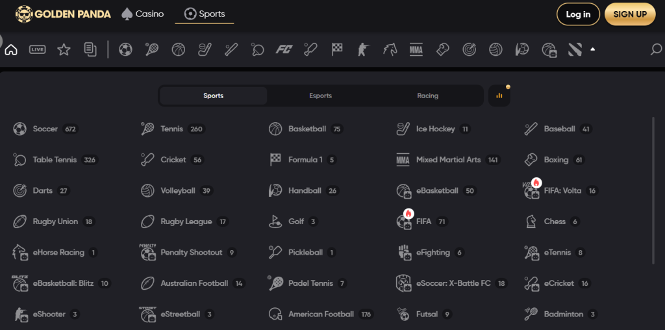Select cricket icon in toolbar
The height and width of the screenshot is (330, 665).
coord(310,49)
